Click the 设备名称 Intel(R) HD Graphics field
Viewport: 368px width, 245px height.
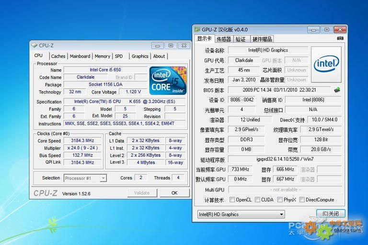tap(268, 50)
